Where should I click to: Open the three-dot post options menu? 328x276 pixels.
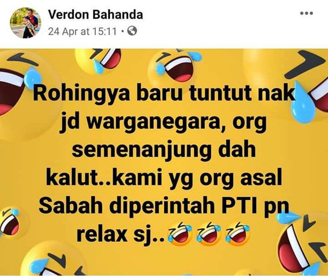pos(307,13)
